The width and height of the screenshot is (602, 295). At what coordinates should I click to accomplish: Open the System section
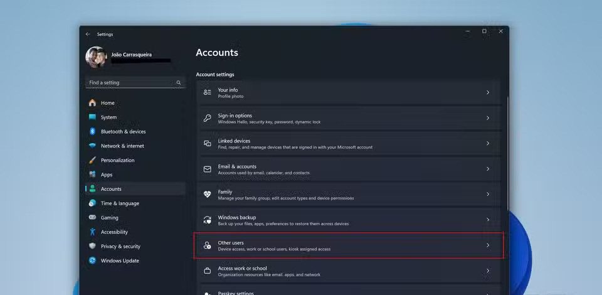pos(135,117)
